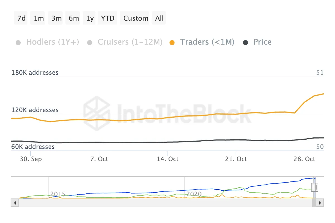Show All time data
This screenshot has width=335, height=223.
tap(159, 18)
